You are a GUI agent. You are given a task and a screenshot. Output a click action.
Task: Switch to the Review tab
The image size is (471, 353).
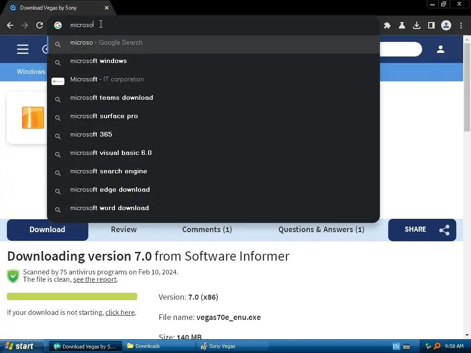click(124, 230)
